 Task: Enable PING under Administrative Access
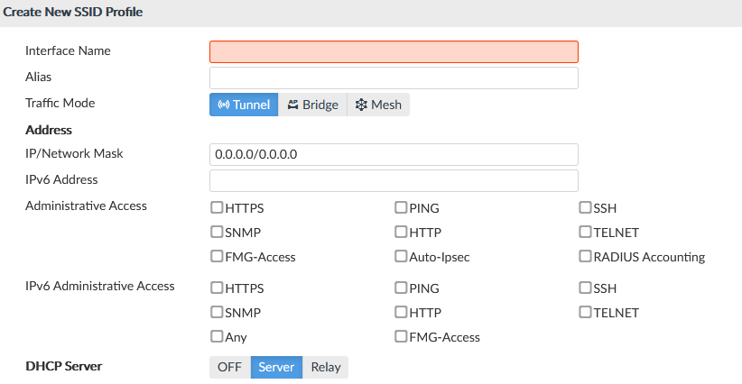(401, 207)
